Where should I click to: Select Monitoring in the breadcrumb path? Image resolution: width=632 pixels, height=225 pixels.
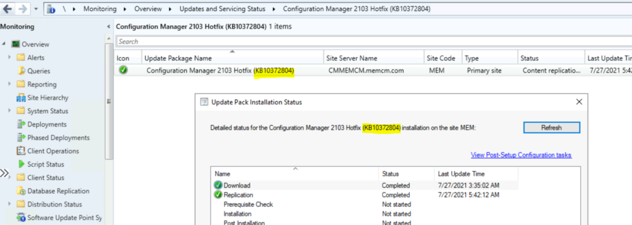click(x=100, y=9)
